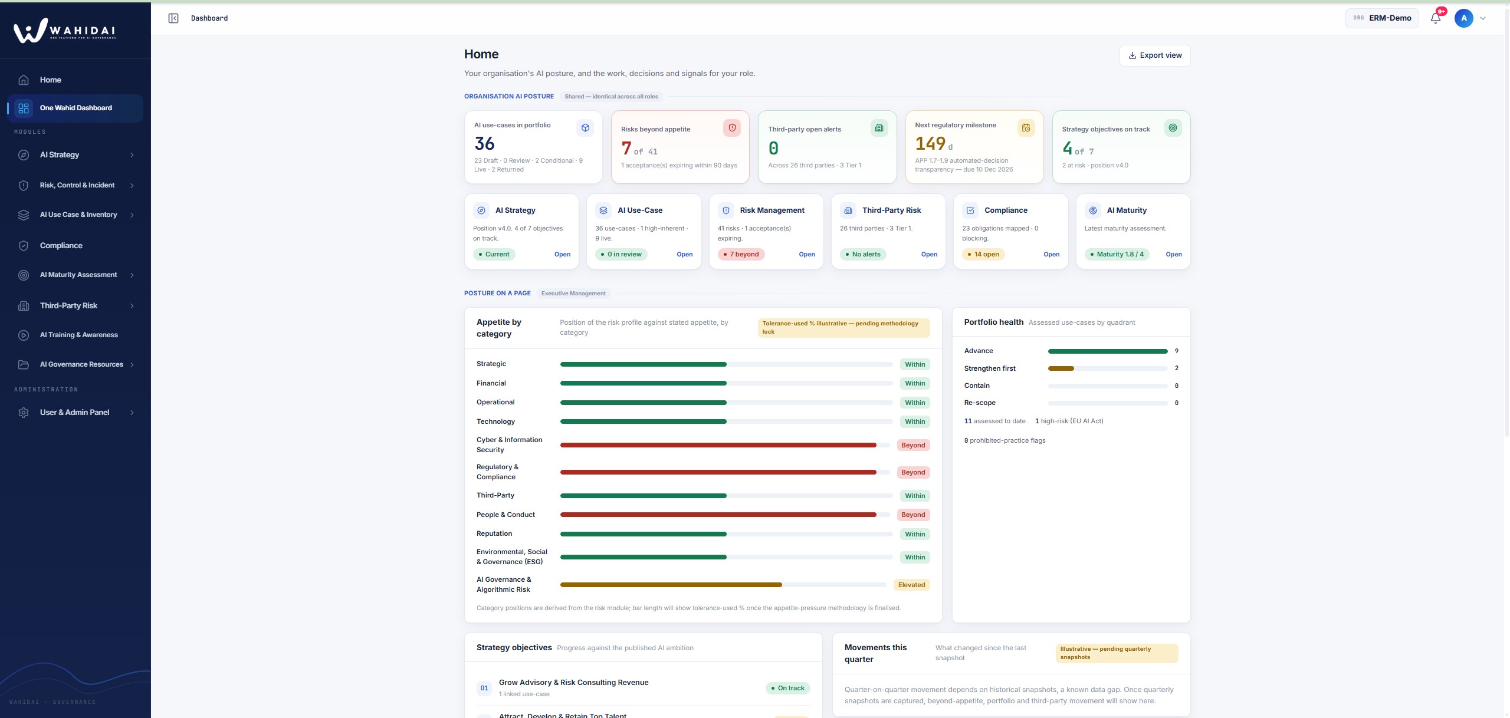This screenshot has width=1510, height=718.
Task: Collapse sidebar with panel toggle icon
Action: (x=173, y=18)
